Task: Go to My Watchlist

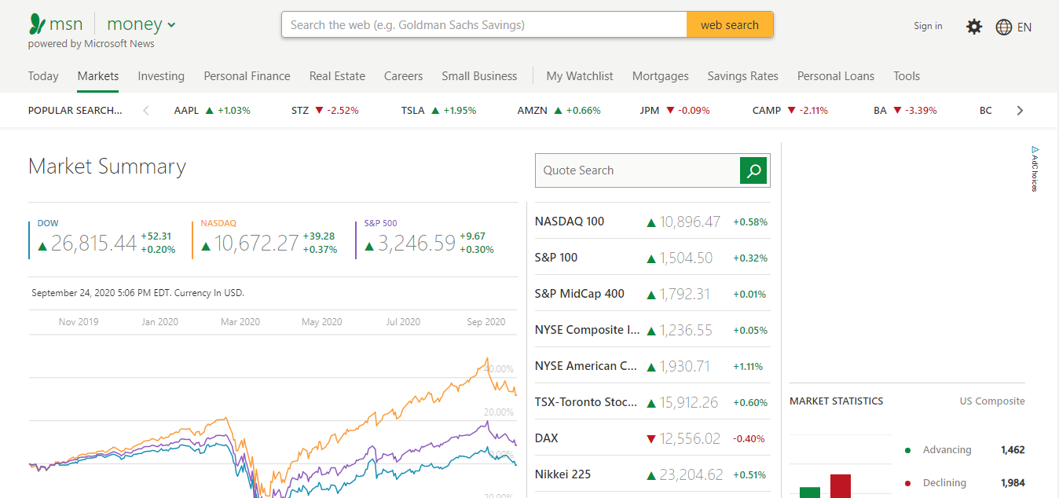Action: pyautogui.click(x=580, y=75)
